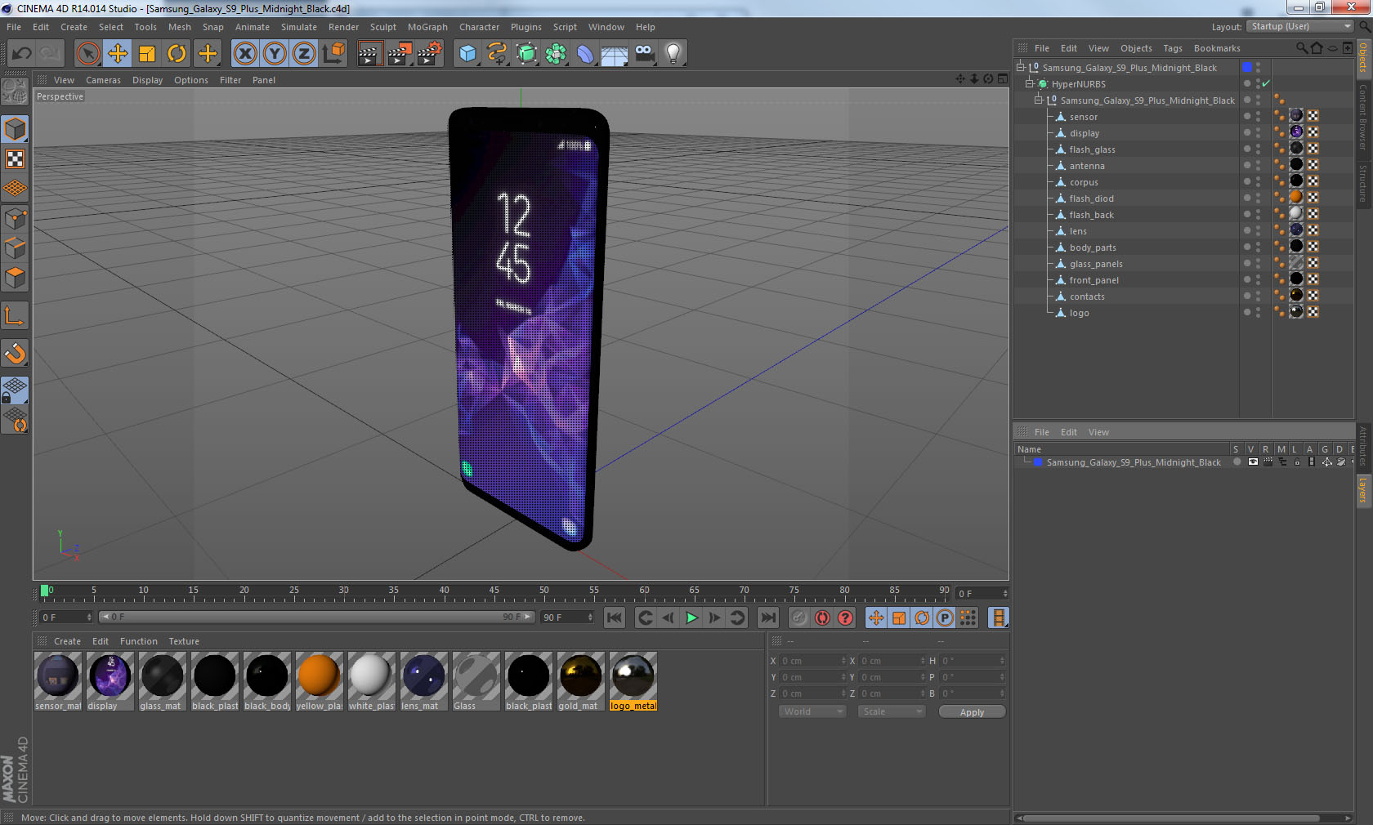This screenshot has width=1373, height=825.
Task: Toggle HyperNURBS enabled checkmark
Action: tap(1266, 84)
